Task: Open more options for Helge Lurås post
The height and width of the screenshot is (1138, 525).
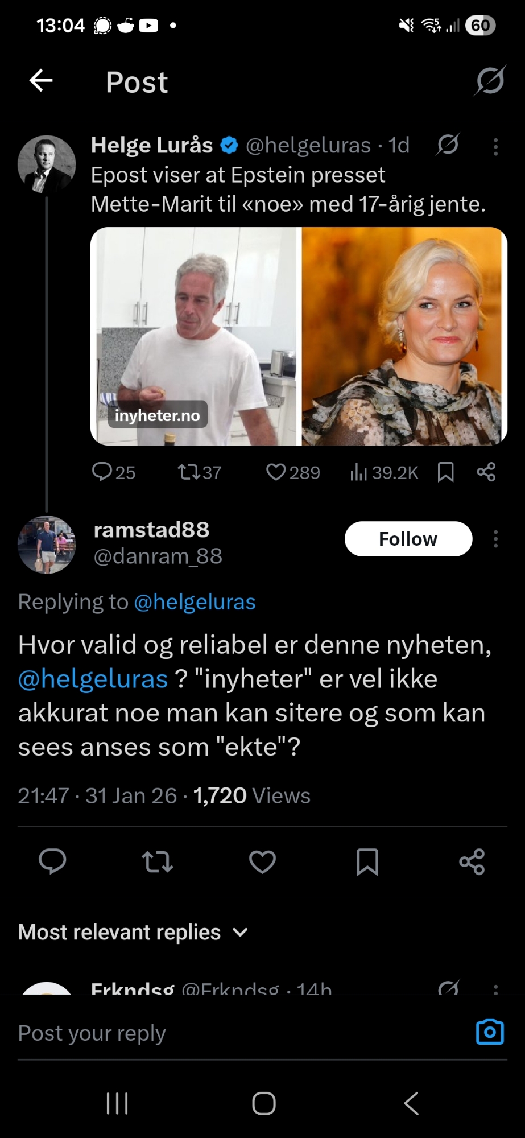Action: pyautogui.click(x=495, y=147)
